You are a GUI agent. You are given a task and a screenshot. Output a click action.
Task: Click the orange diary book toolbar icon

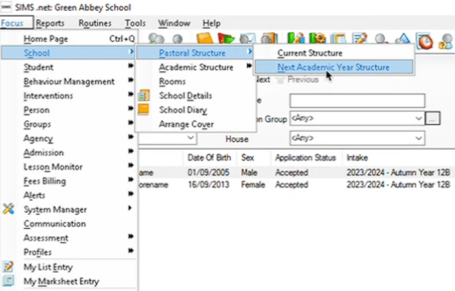tap(204, 39)
